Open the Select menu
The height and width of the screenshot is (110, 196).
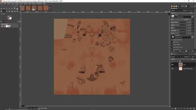[x=9, y=4]
